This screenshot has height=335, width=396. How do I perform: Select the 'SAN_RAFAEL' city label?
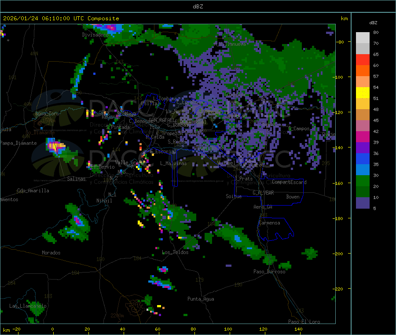pyautogui.click(x=161, y=120)
